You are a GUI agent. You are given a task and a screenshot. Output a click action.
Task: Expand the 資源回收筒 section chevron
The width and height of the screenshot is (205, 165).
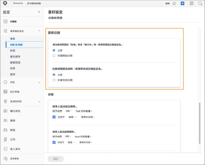[x=39, y=102]
